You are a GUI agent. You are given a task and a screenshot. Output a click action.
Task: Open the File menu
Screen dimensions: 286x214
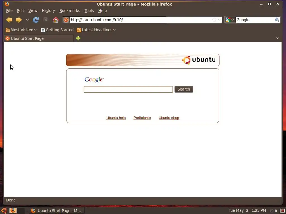tap(9, 11)
